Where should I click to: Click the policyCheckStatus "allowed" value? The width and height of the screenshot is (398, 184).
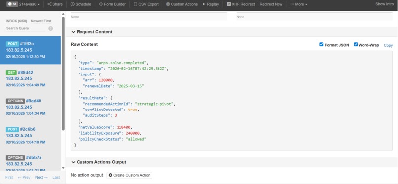point(136,139)
